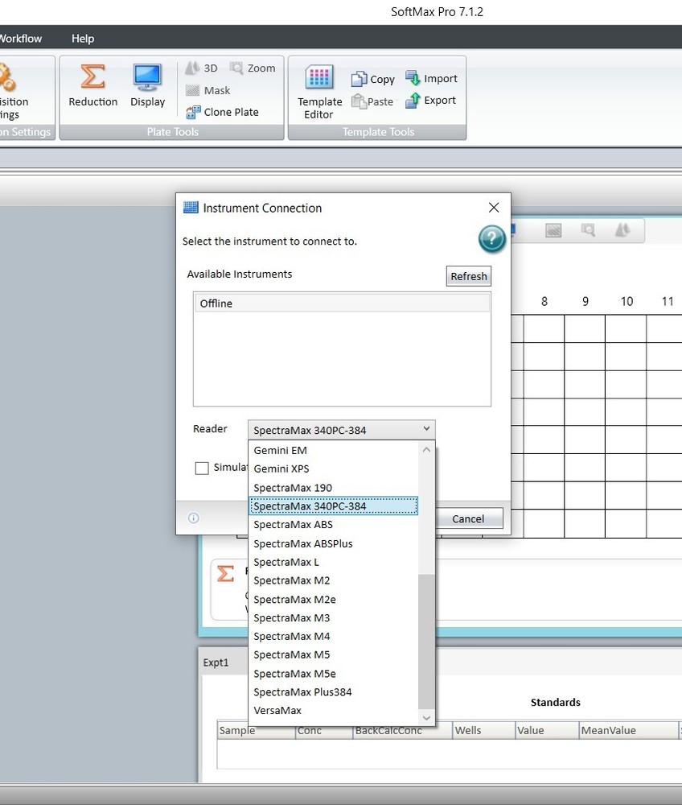Close the Instrument Connection dialog
Screen dimensions: 682x805
click(x=494, y=208)
